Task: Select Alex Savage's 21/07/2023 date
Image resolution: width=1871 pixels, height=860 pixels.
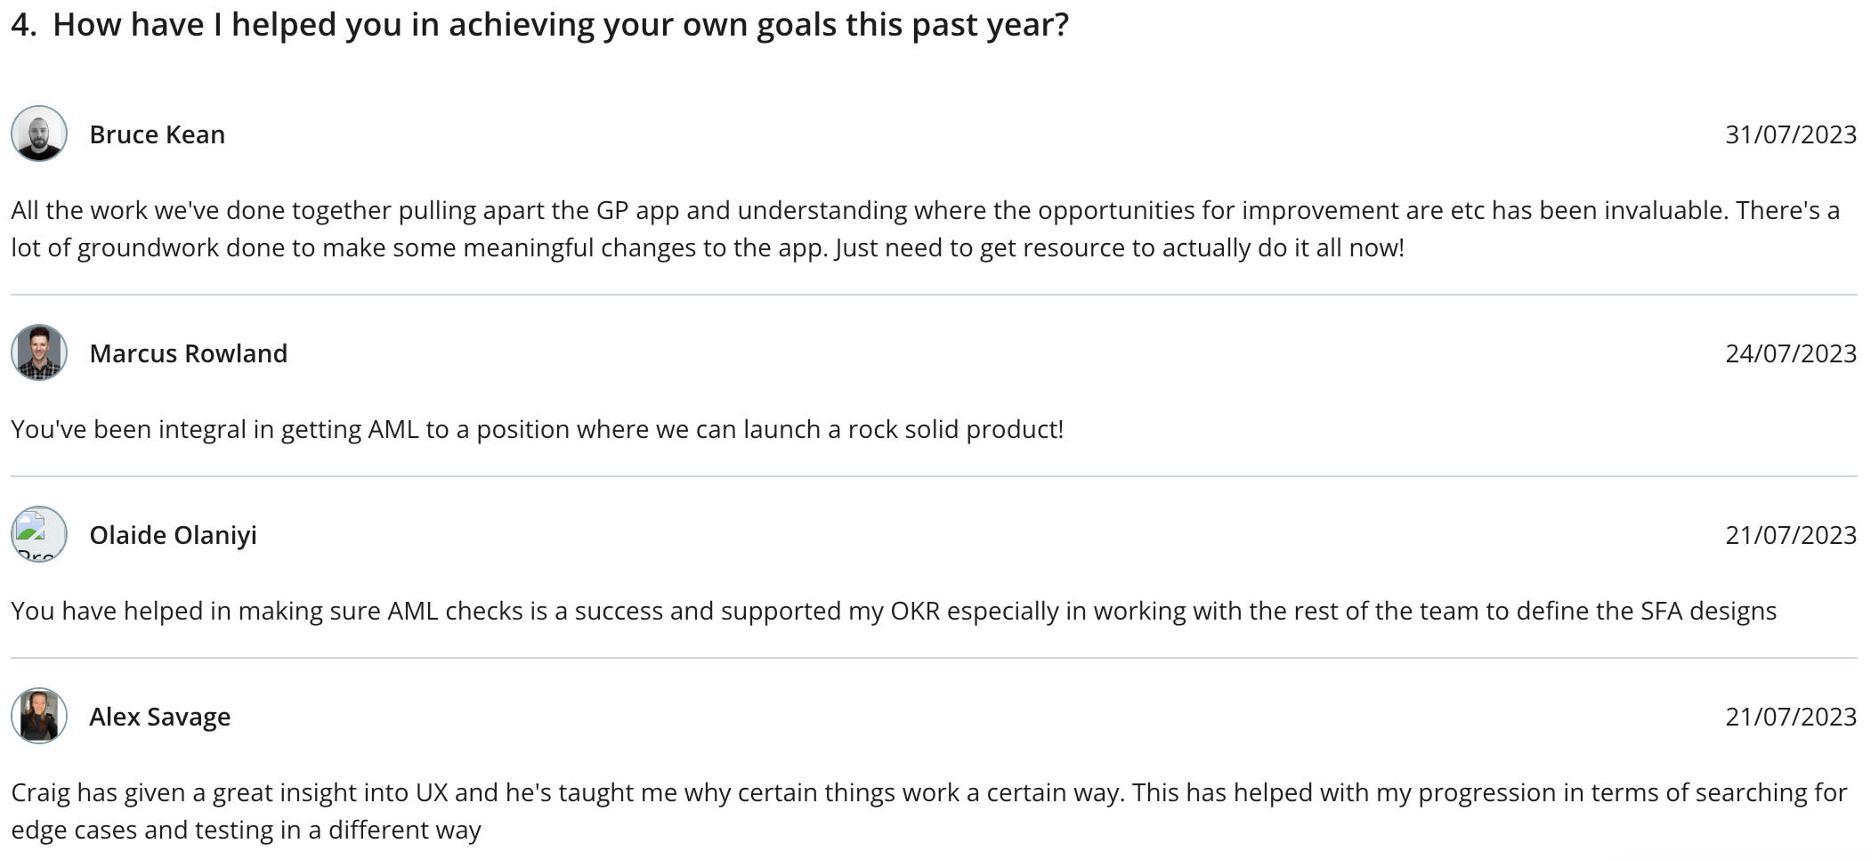Action: [x=1791, y=717]
